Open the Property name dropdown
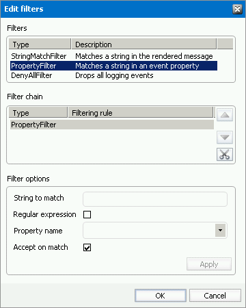The height and width of the screenshot is (308, 246). tap(220, 231)
